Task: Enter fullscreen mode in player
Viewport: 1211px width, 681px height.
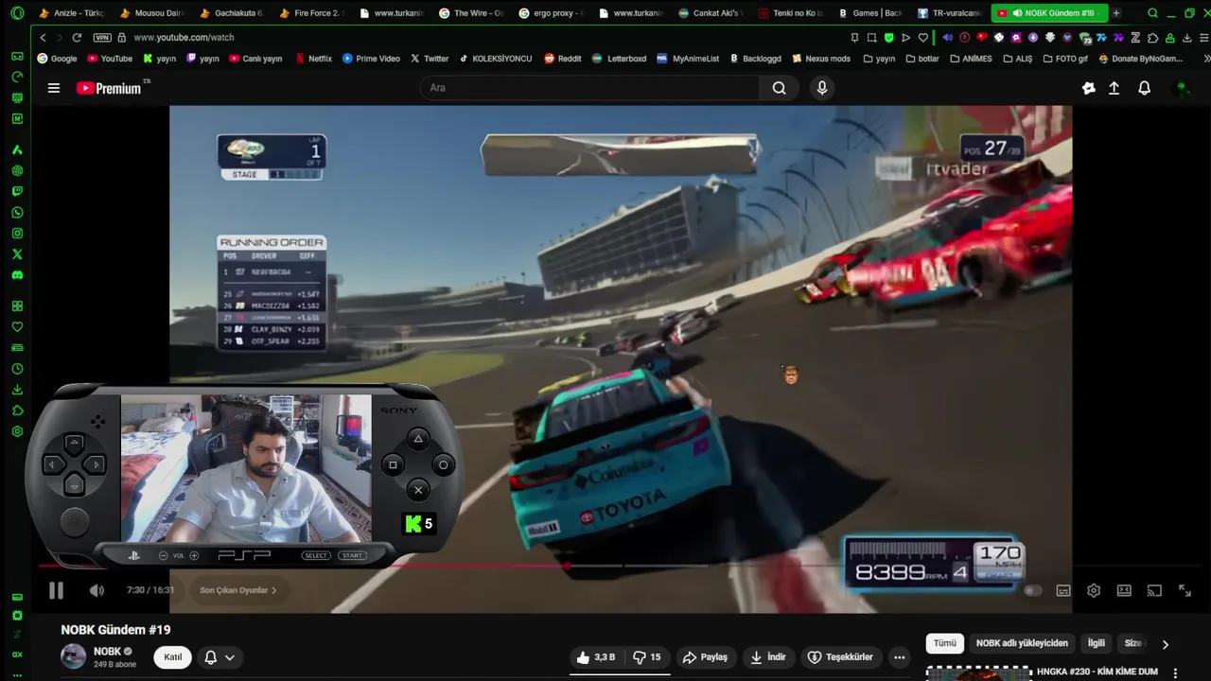Action: click(1185, 590)
